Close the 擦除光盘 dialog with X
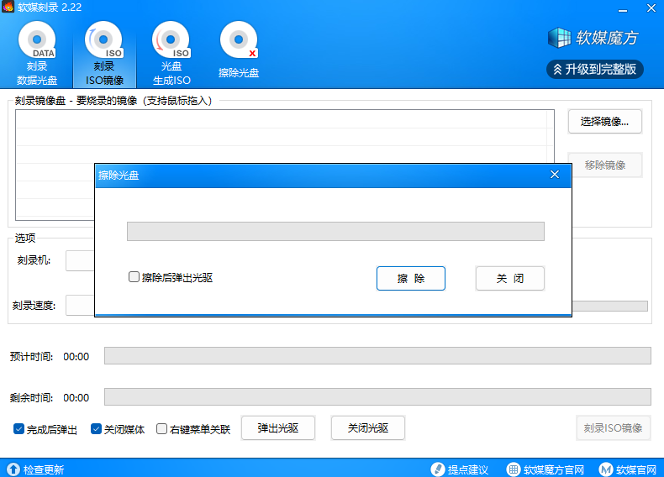 pos(554,175)
